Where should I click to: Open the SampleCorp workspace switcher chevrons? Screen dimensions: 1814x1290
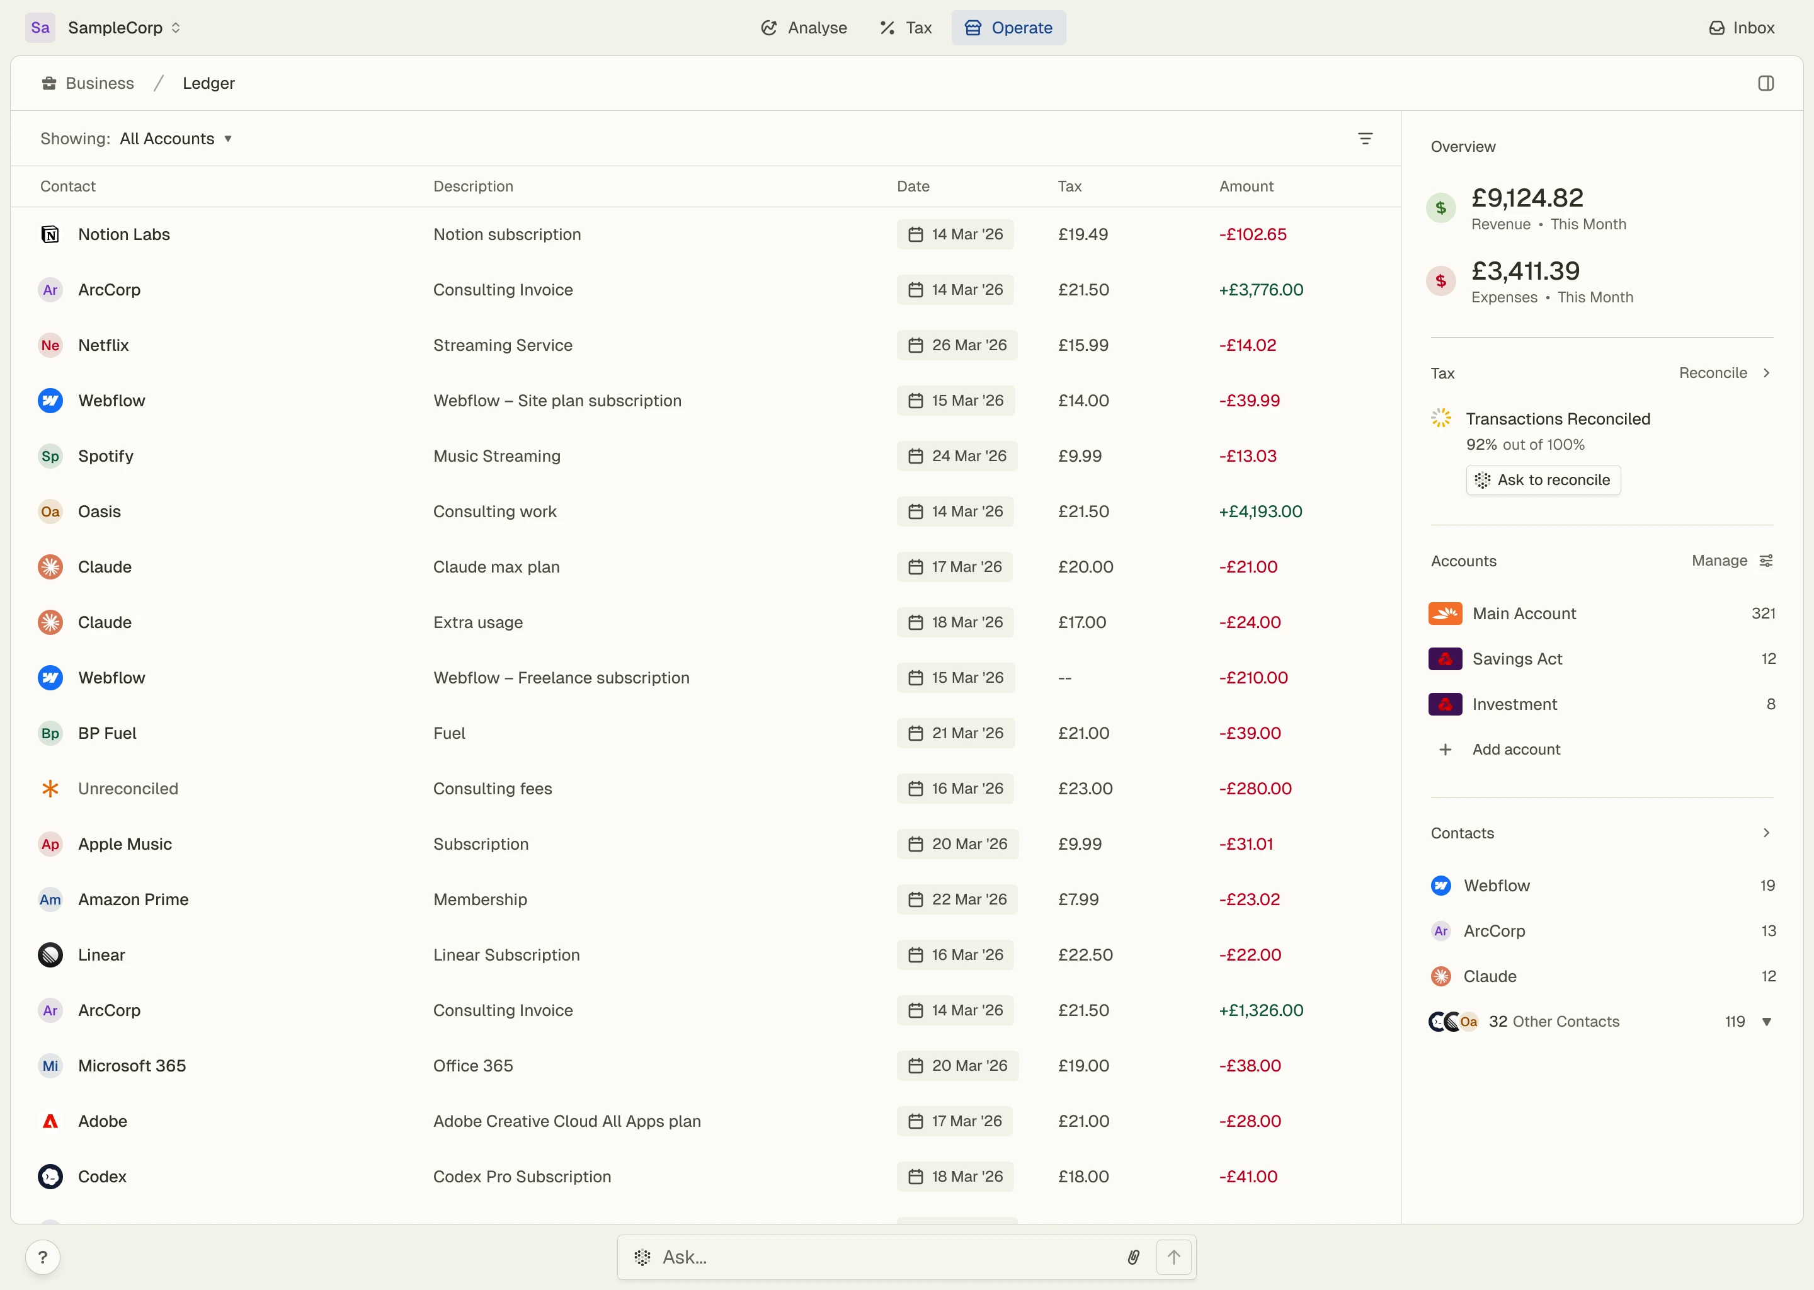(x=176, y=28)
